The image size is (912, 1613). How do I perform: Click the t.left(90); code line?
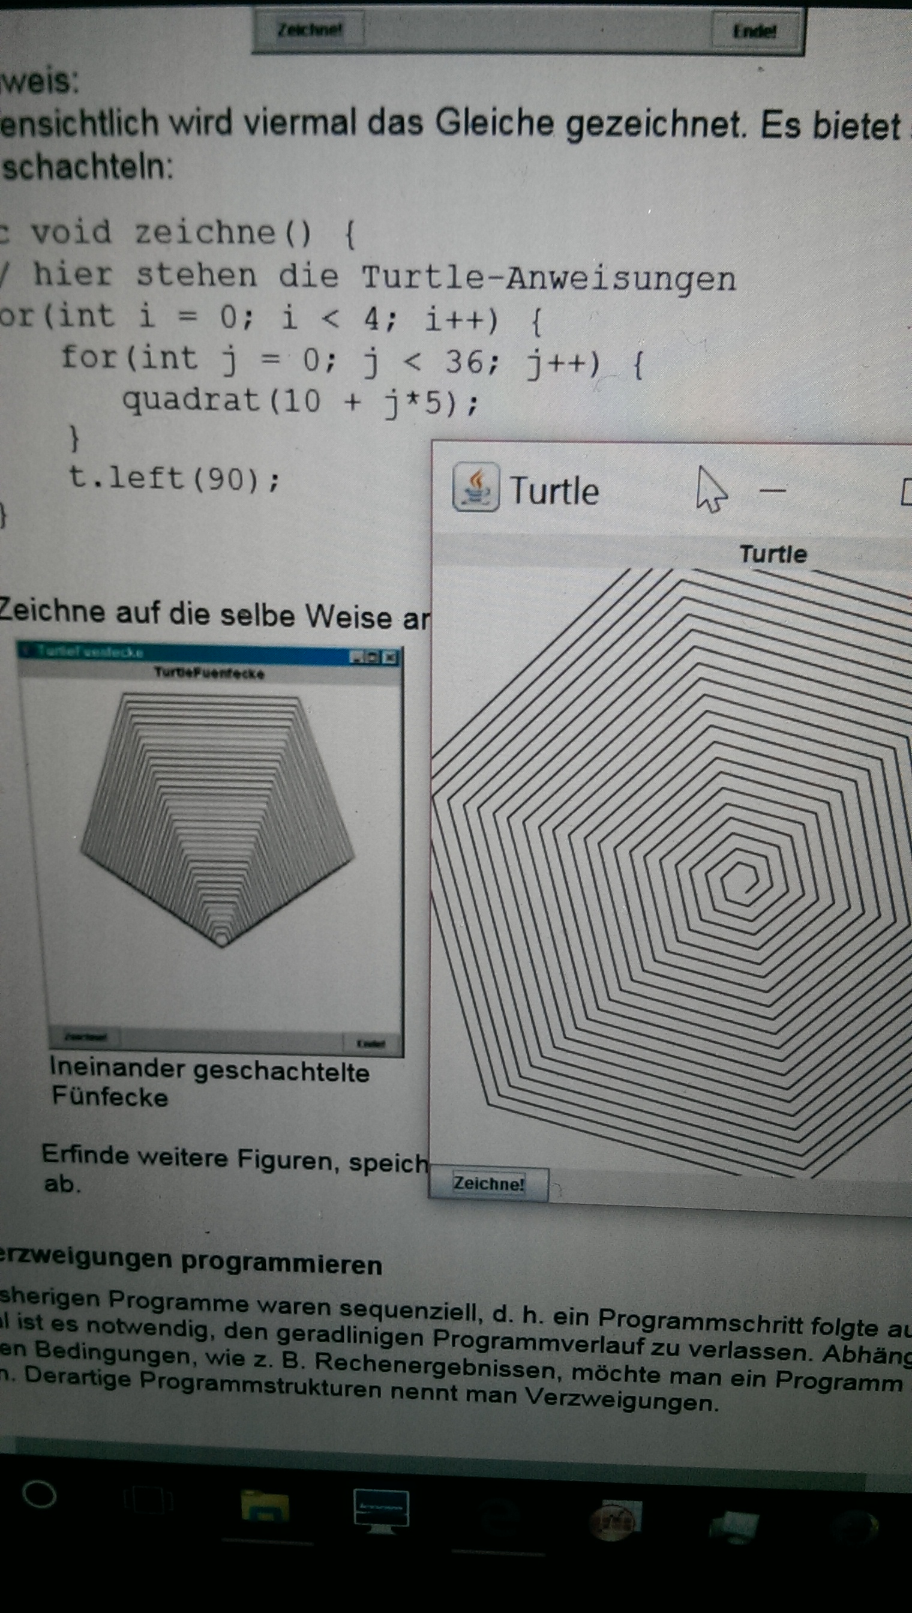point(174,479)
